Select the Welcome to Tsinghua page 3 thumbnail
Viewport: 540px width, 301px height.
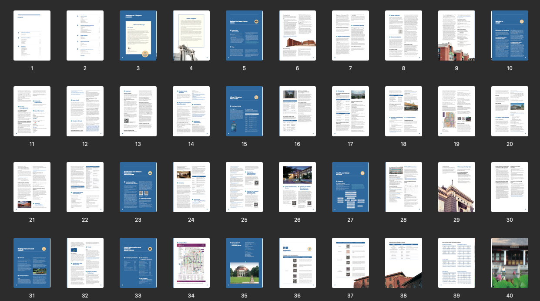pos(138,36)
